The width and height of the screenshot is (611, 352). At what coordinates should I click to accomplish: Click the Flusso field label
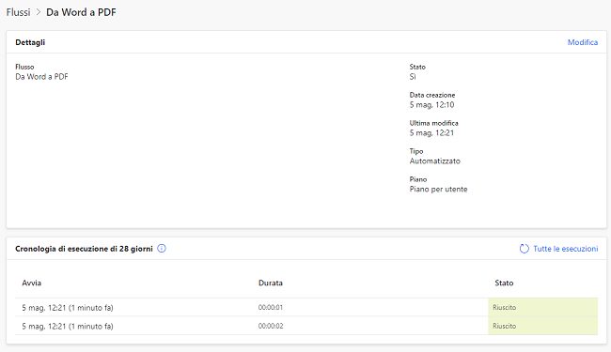24,67
